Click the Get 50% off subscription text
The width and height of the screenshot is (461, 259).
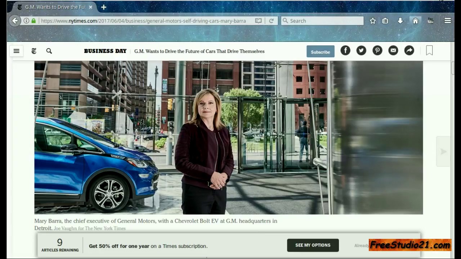tap(148, 246)
